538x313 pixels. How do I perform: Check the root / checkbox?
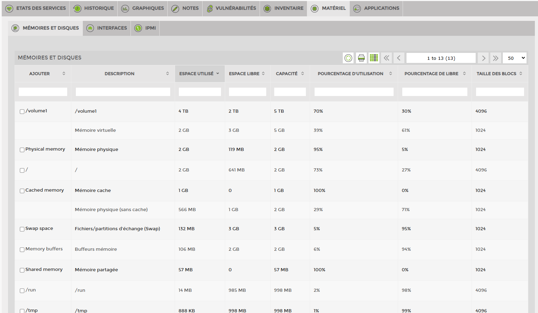[x=22, y=170]
